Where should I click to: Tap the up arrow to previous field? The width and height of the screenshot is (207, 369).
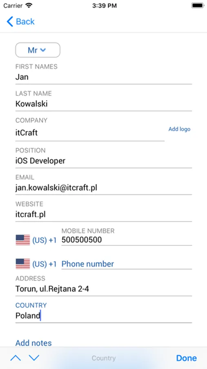click(x=16, y=358)
